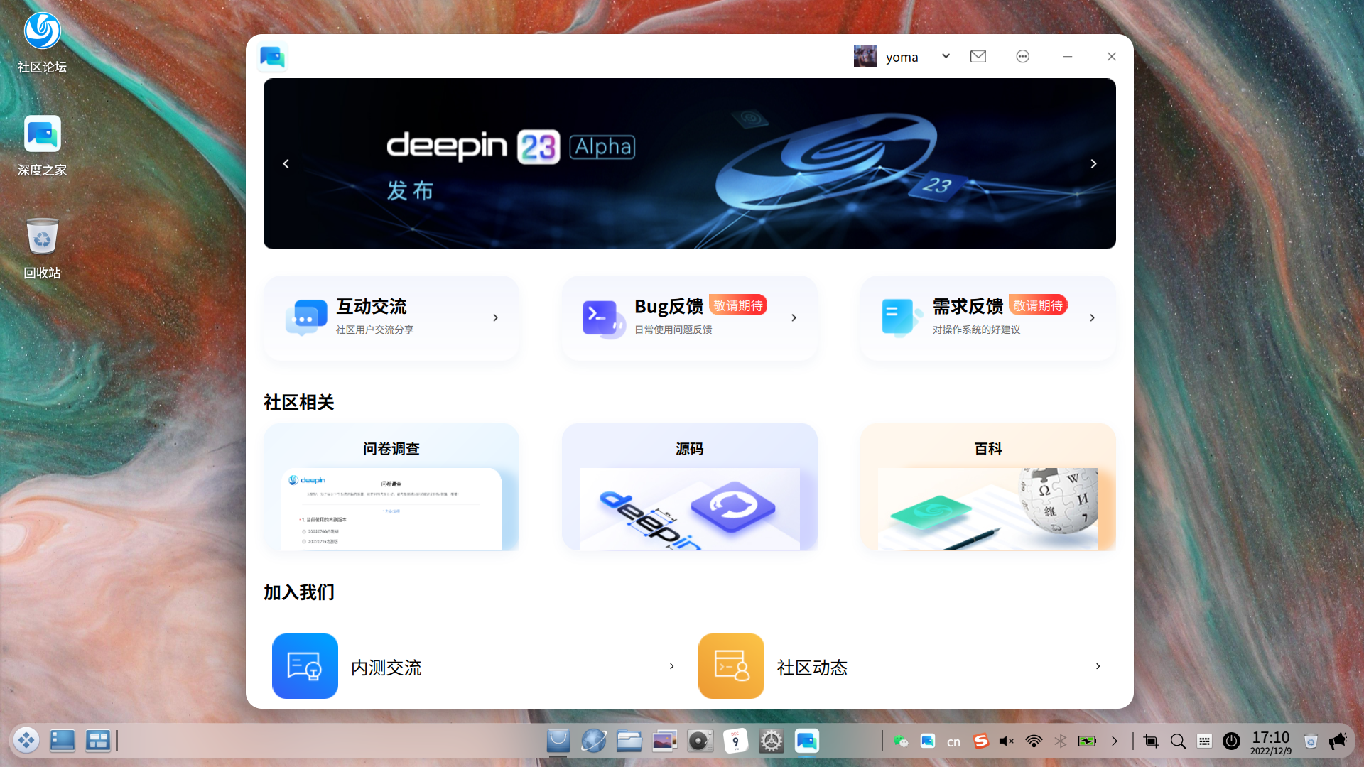Viewport: 1364px width, 767px height.
Task: Open the calendar app in the dock
Action: [735, 741]
